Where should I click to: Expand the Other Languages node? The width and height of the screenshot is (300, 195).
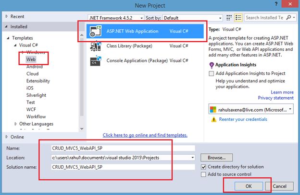[16, 124]
